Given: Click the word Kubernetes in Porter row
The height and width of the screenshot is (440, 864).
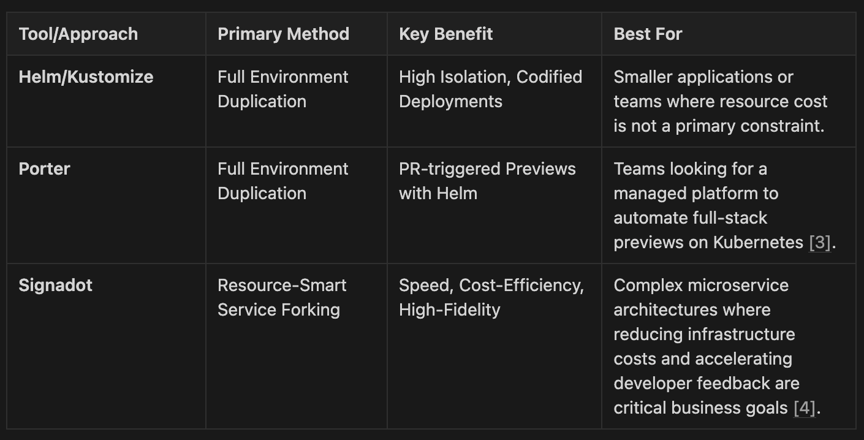Looking at the screenshot, I should (758, 243).
